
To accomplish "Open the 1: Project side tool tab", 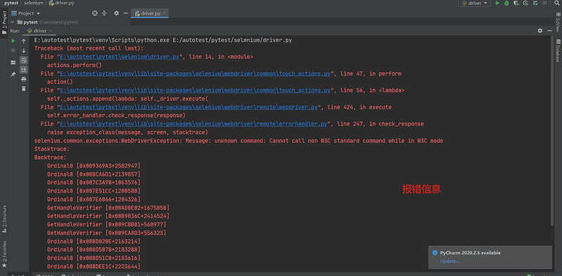I will [4, 22].
